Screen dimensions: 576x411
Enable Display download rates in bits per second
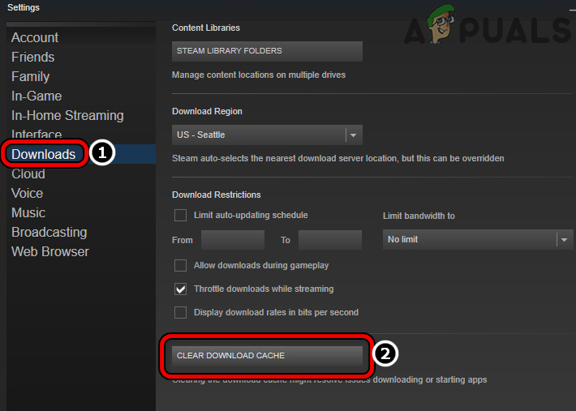pyautogui.click(x=180, y=312)
